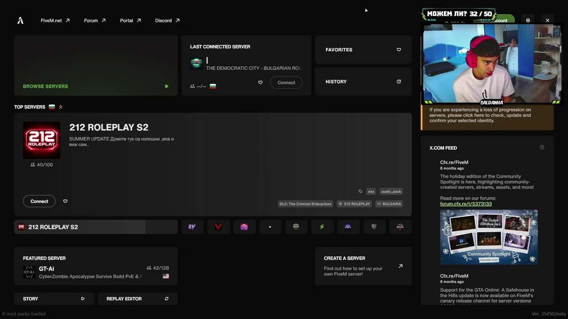Image resolution: width=568 pixels, height=319 pixels.
Task: Select the purple emblem server icon
Action: click(x=348, y=227)
